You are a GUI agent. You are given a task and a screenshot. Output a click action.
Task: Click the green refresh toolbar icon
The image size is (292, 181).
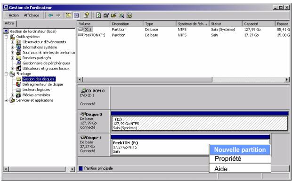coord(98,15)
